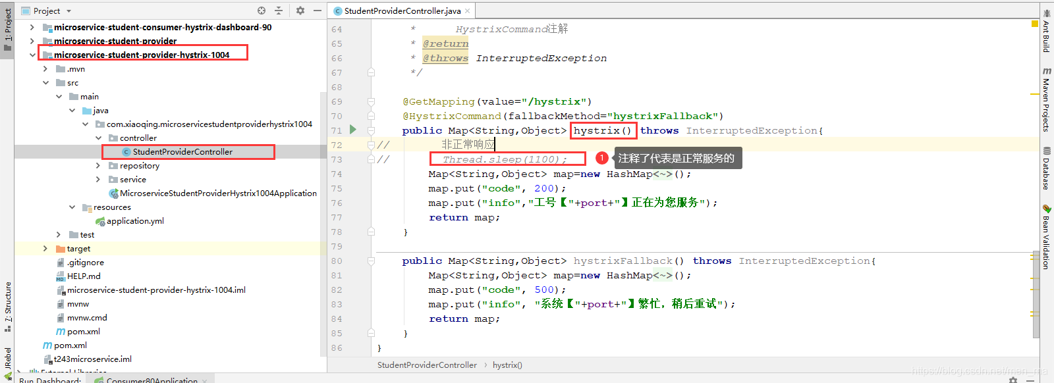The image size is (1054, 383).
Task: Select MicroserviceStudentProviderHystrix1004Application class icon
Action: [113, 193]
